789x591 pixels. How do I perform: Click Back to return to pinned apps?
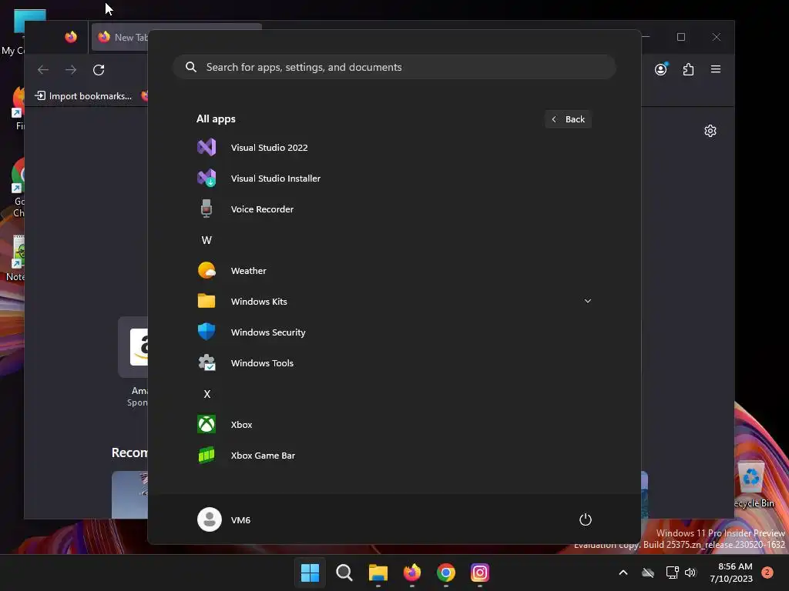click(568, 119)
